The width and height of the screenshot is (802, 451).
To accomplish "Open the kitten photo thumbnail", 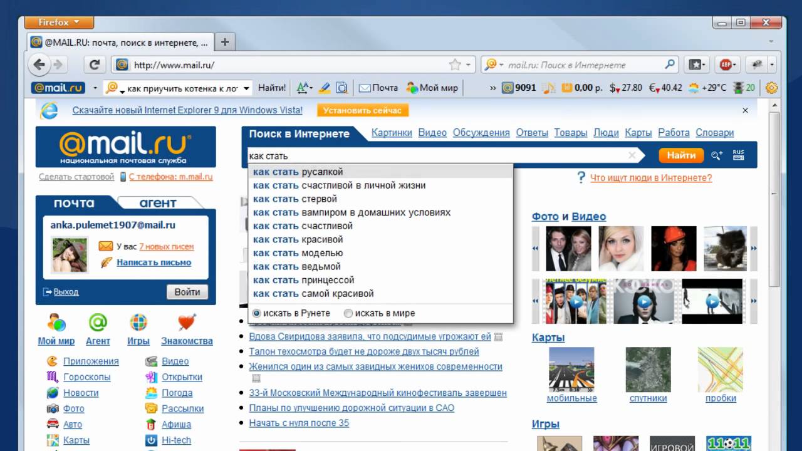I will pyautogui.click(x=725, y=248).
